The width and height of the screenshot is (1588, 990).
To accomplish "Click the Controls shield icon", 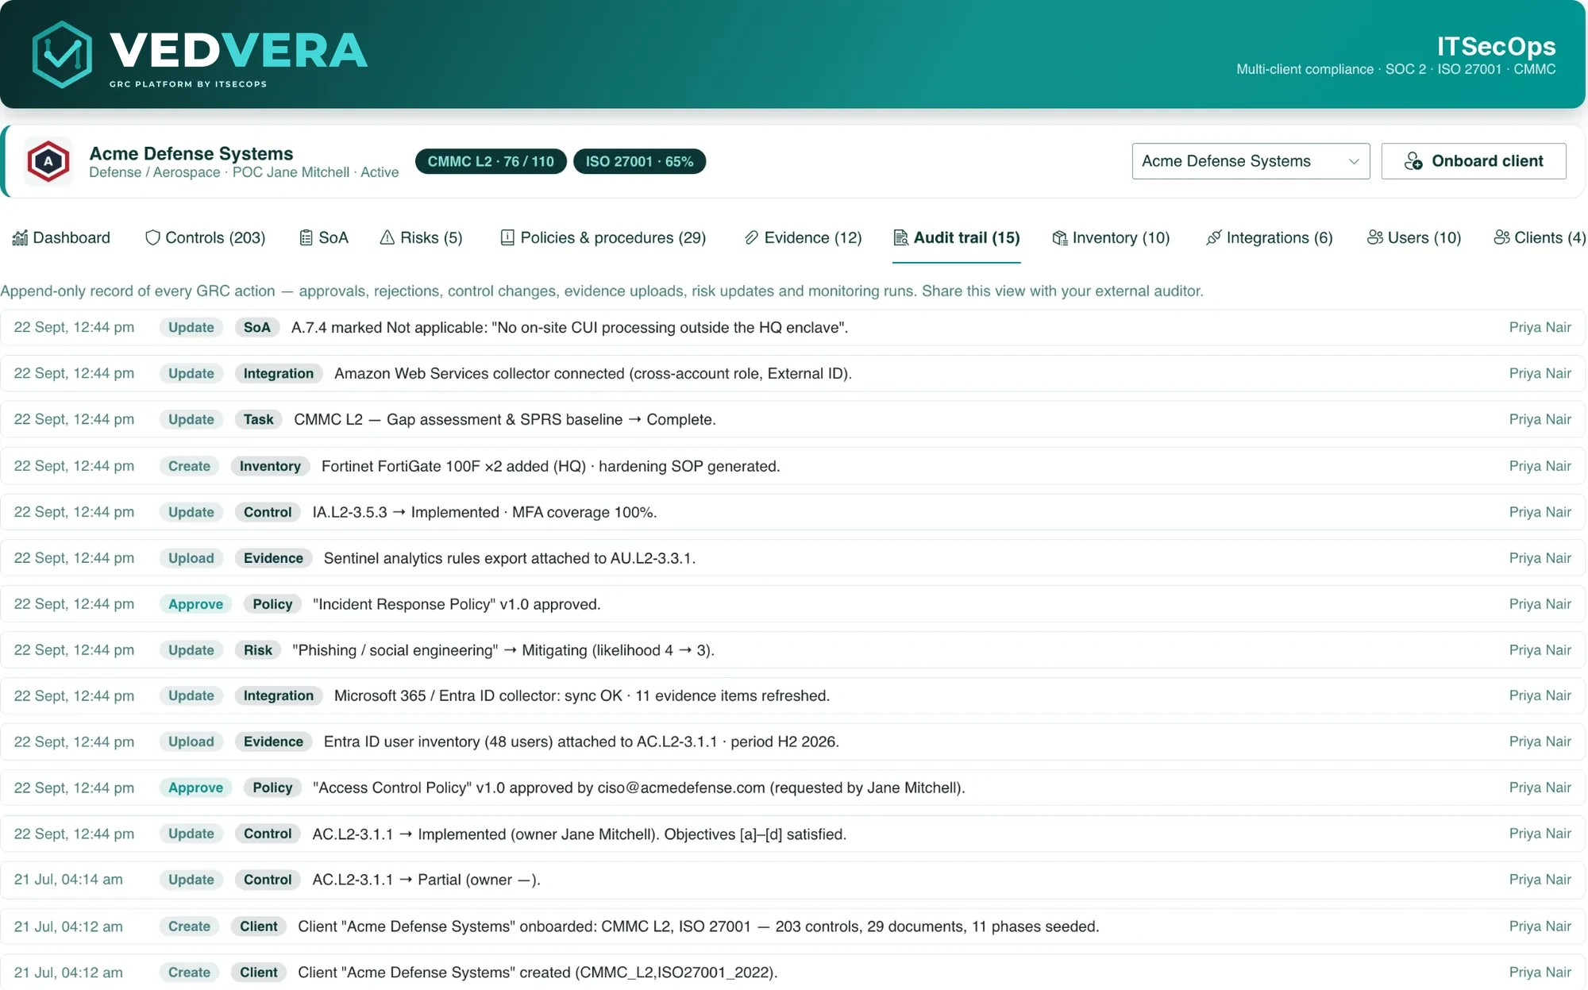I will [152, 237].
